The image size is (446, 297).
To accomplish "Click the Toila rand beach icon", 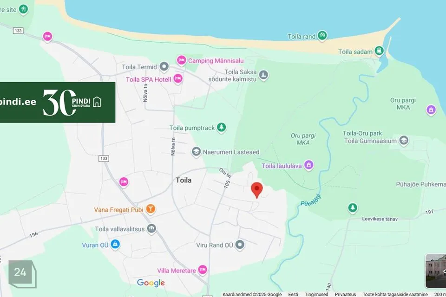I will coord(322,36).
